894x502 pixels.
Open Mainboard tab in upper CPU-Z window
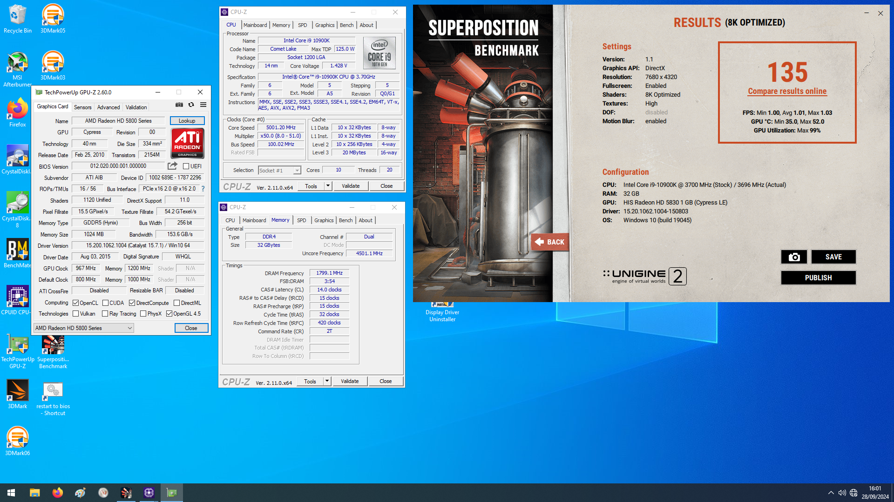click(x=255, y=25)
